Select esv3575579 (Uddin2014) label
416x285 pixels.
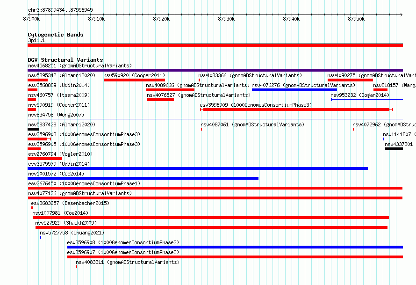coord(59,164)
